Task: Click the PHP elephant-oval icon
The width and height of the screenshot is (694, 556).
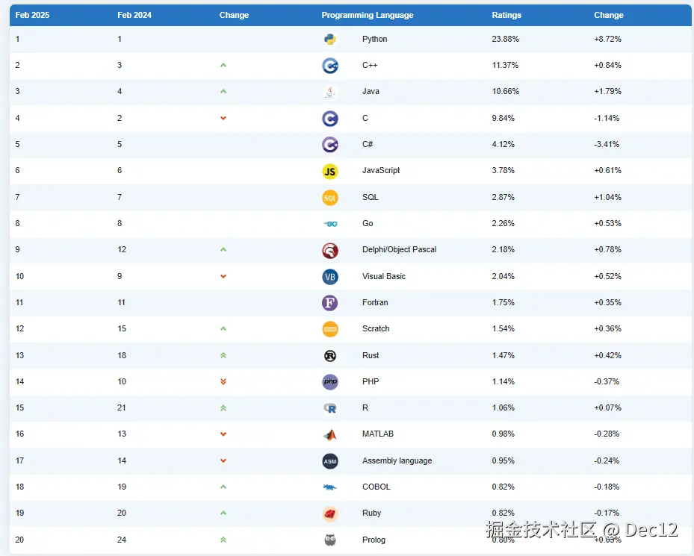Action: [329, 382]
